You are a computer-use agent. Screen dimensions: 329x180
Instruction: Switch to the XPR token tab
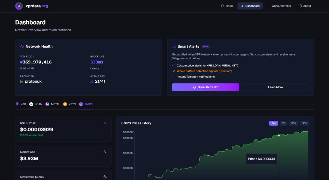[x=21, y=104]
